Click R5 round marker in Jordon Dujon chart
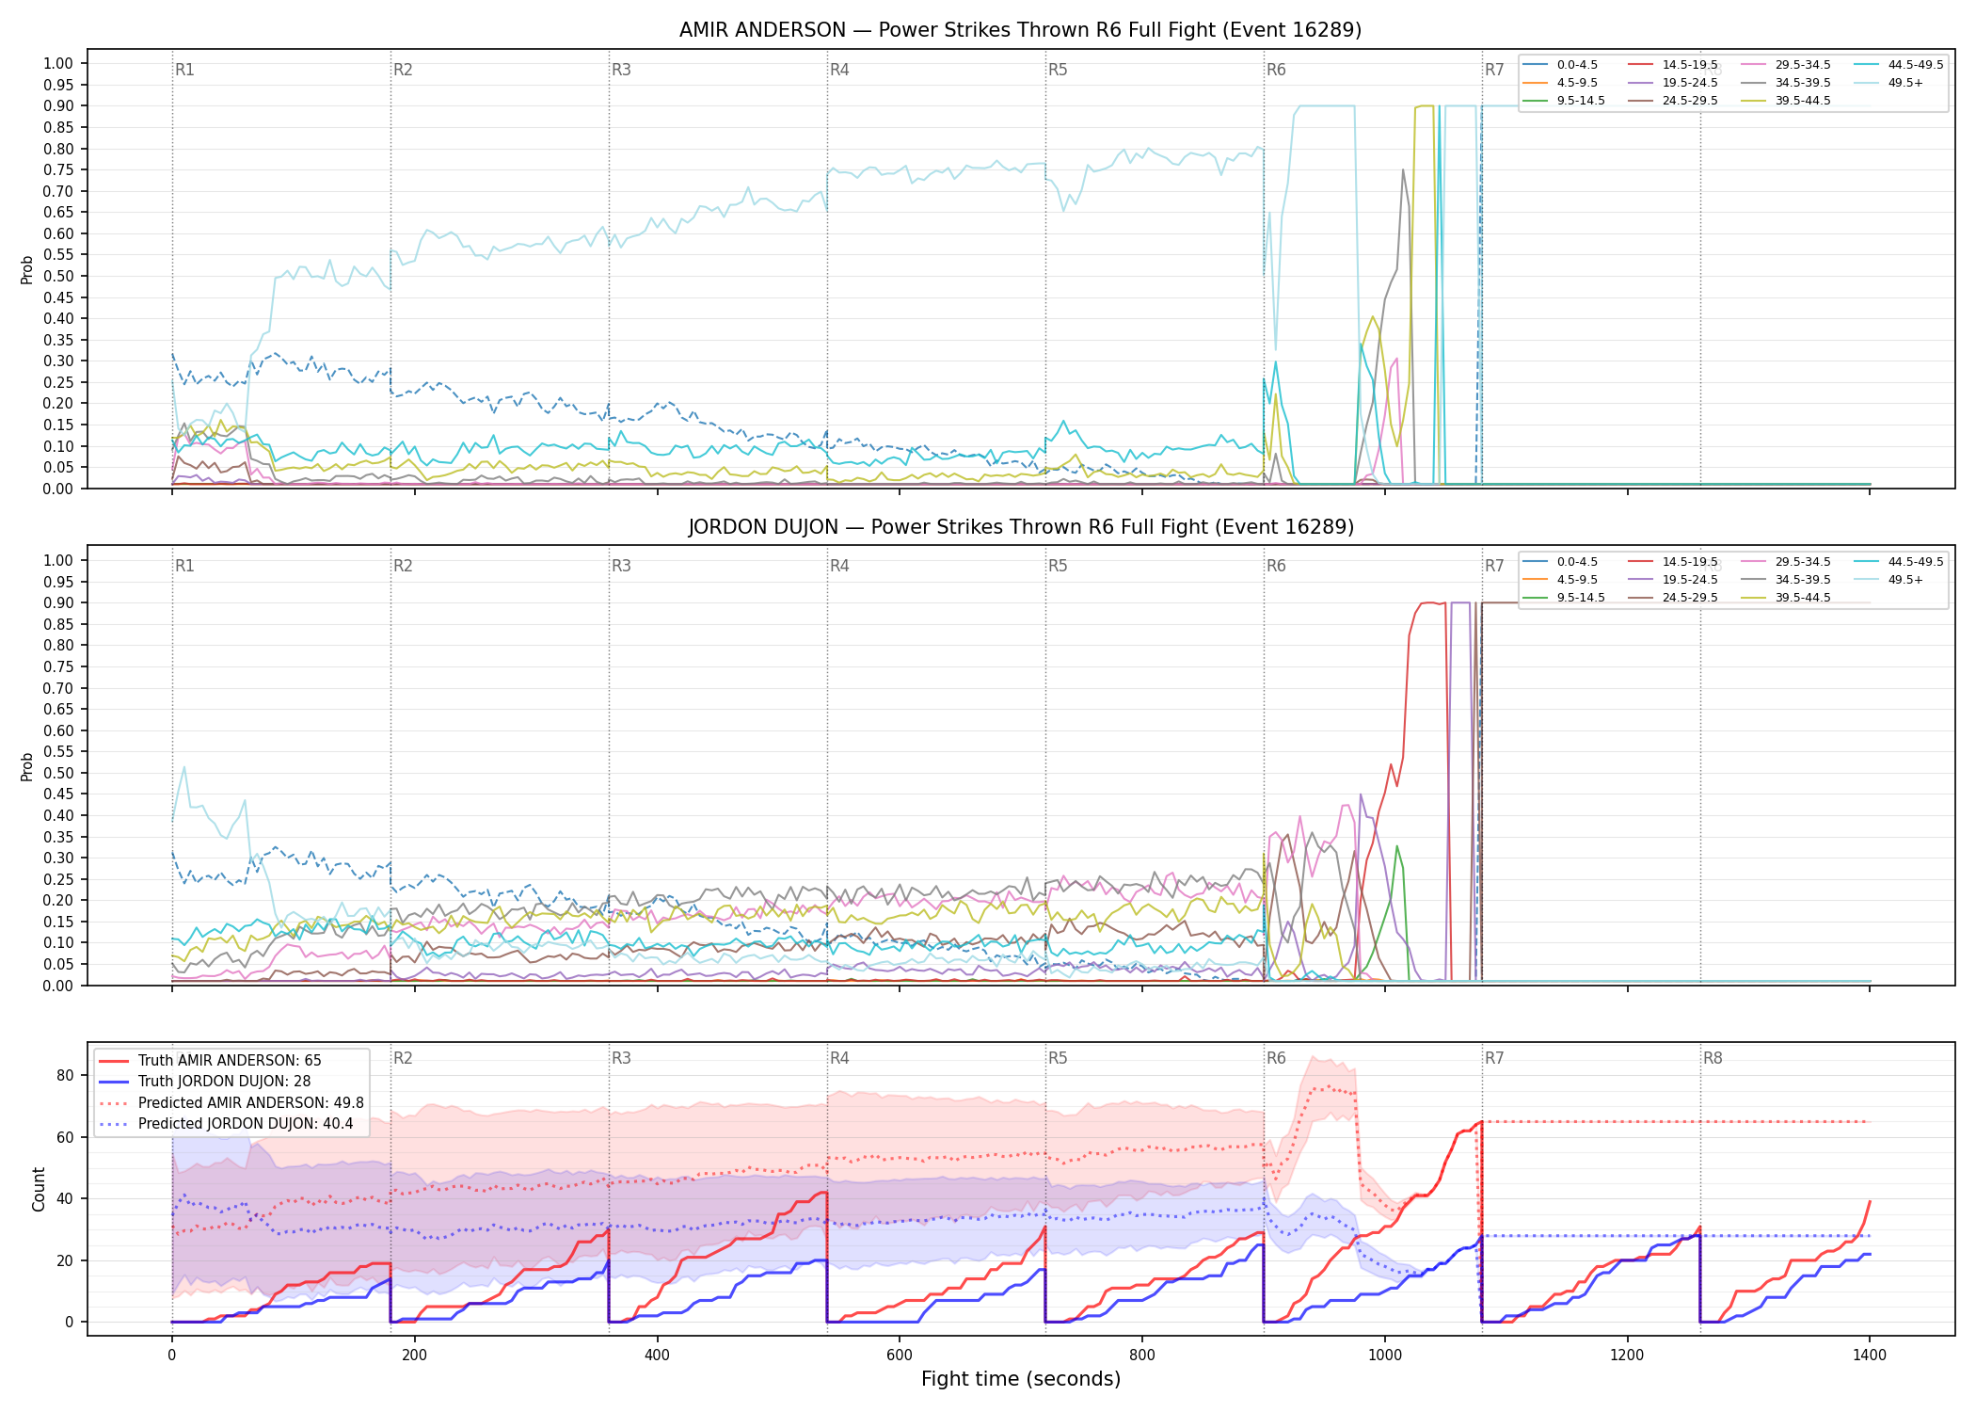The image size is (1976, 1412). [1058, 566]
